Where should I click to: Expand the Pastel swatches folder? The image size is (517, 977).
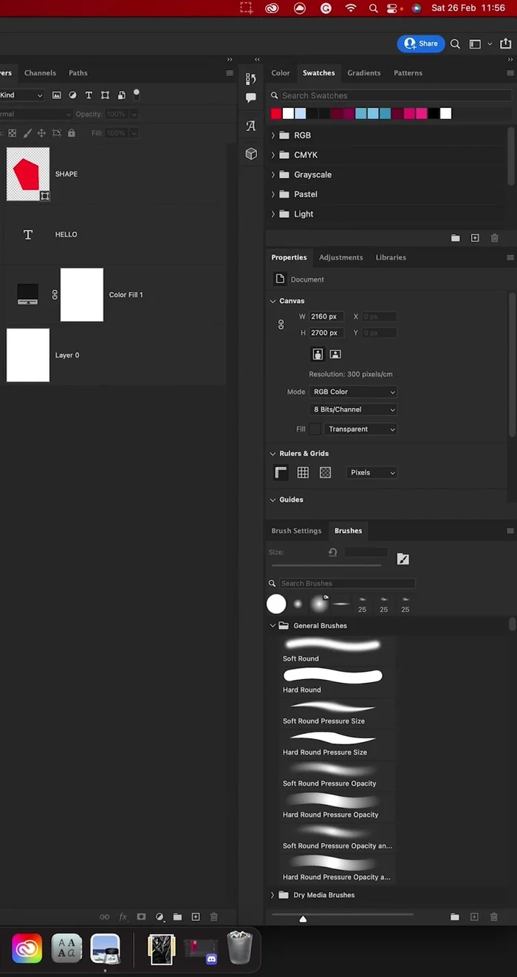[x=273, y=194]
